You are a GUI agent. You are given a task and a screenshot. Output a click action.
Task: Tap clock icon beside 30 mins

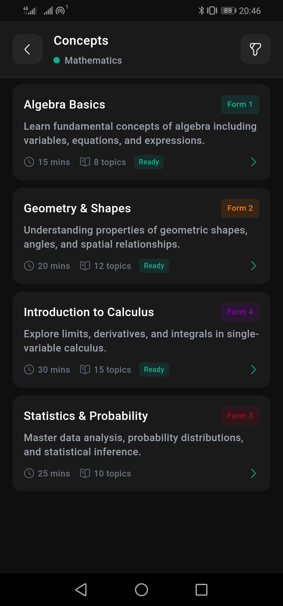pos(29,370)
